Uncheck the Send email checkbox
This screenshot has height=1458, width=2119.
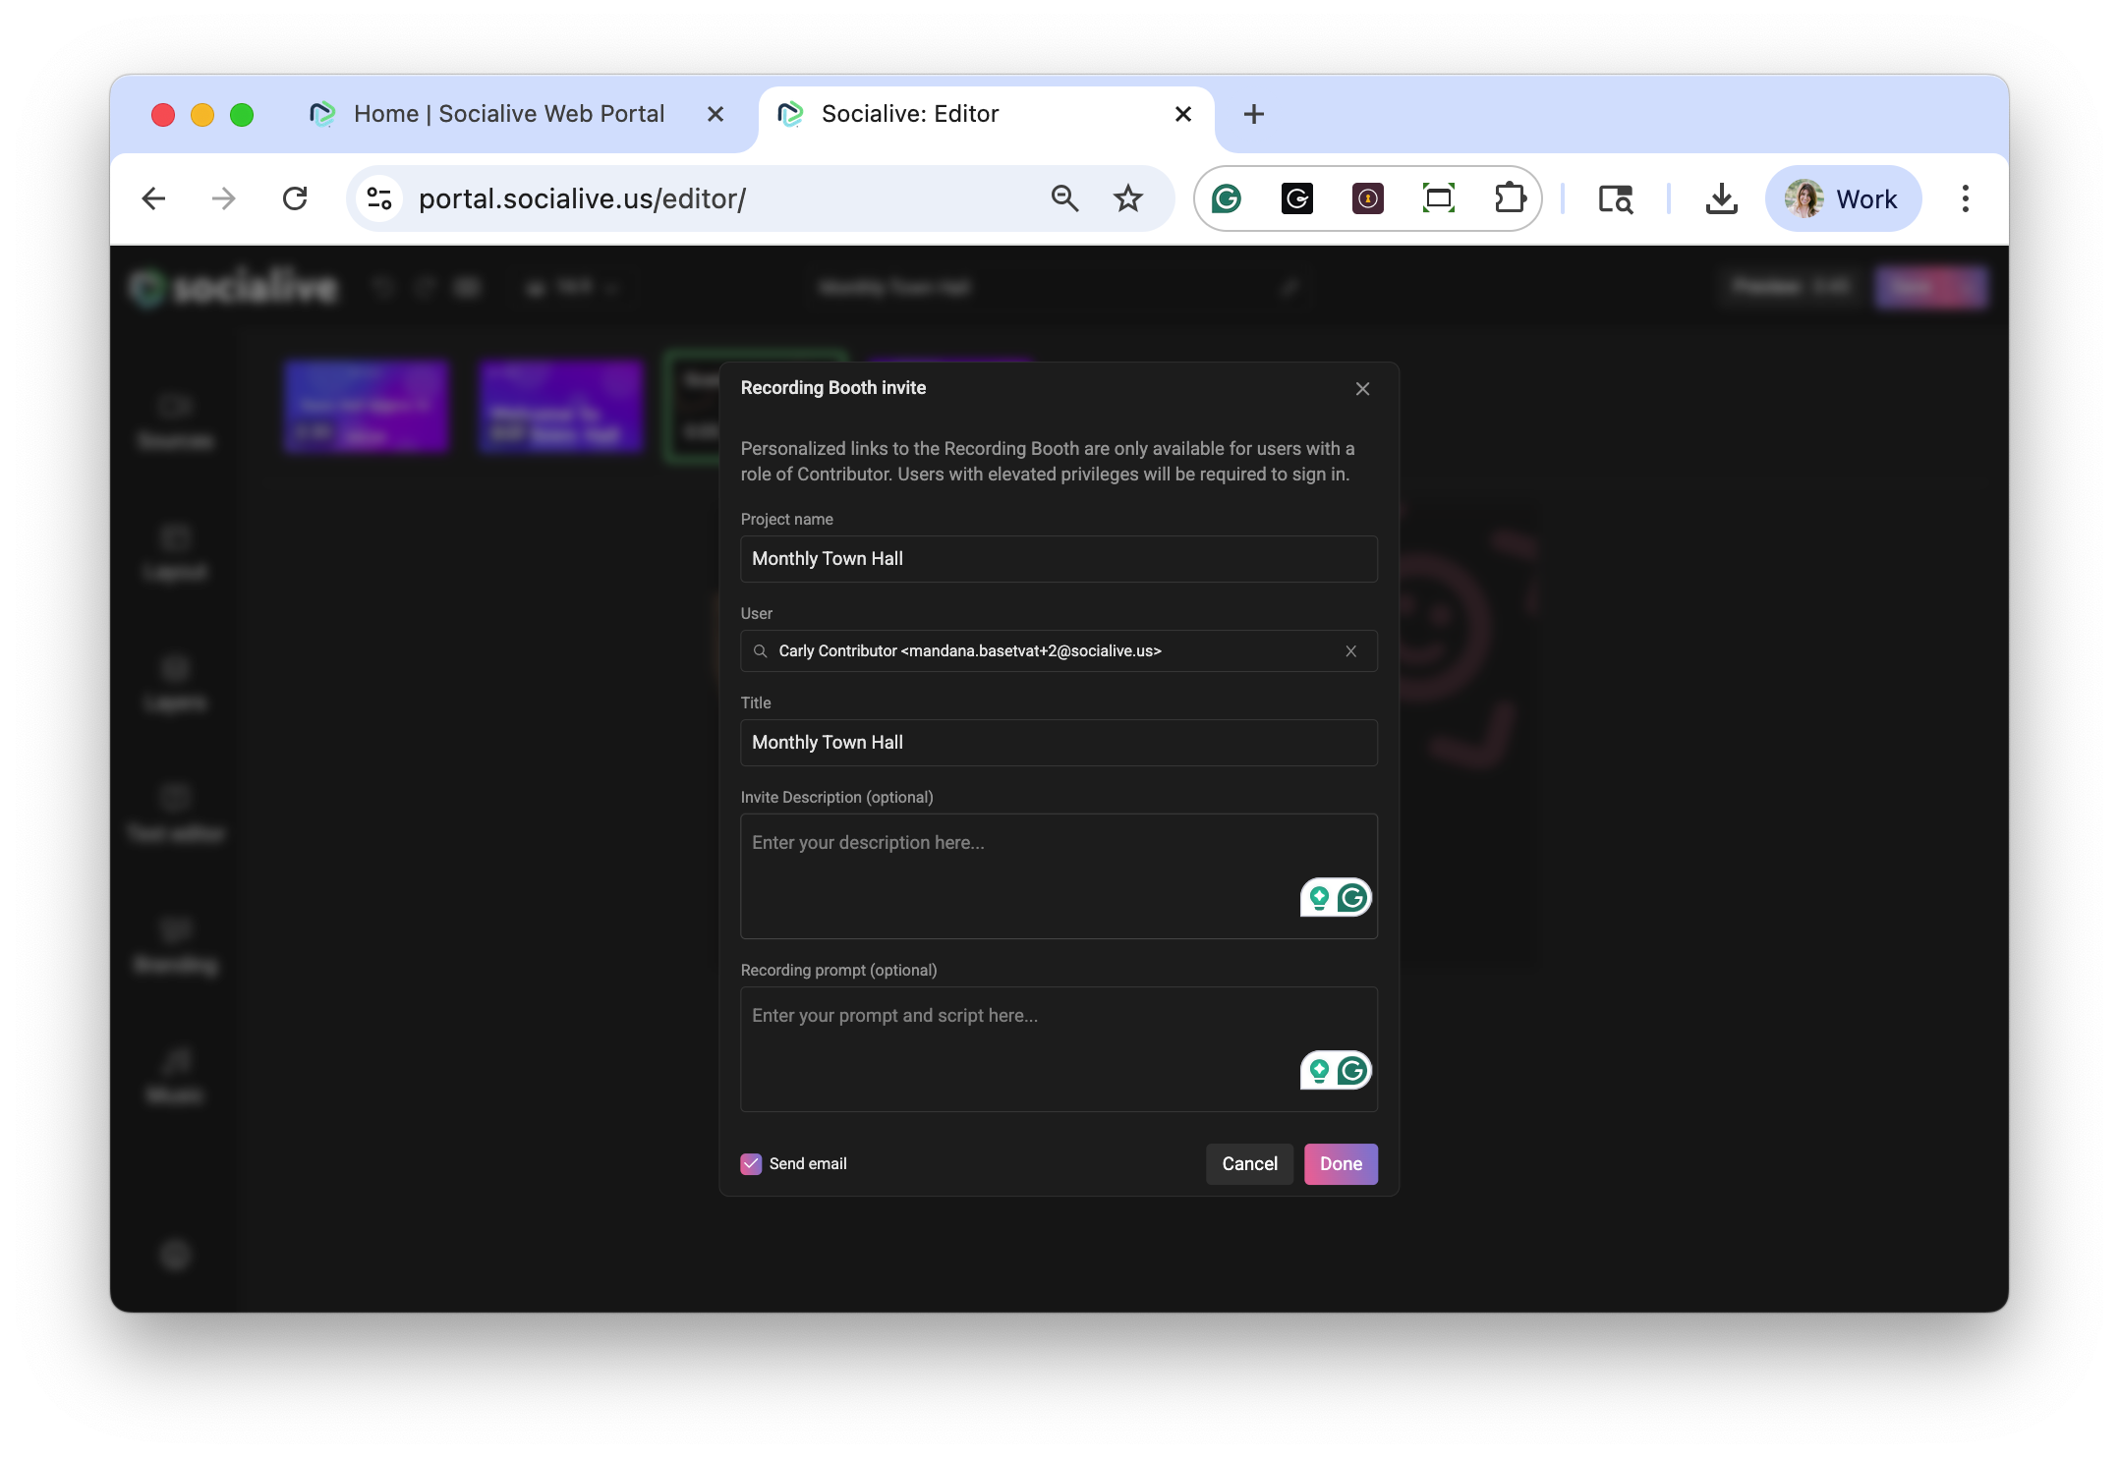point(751,1164)
